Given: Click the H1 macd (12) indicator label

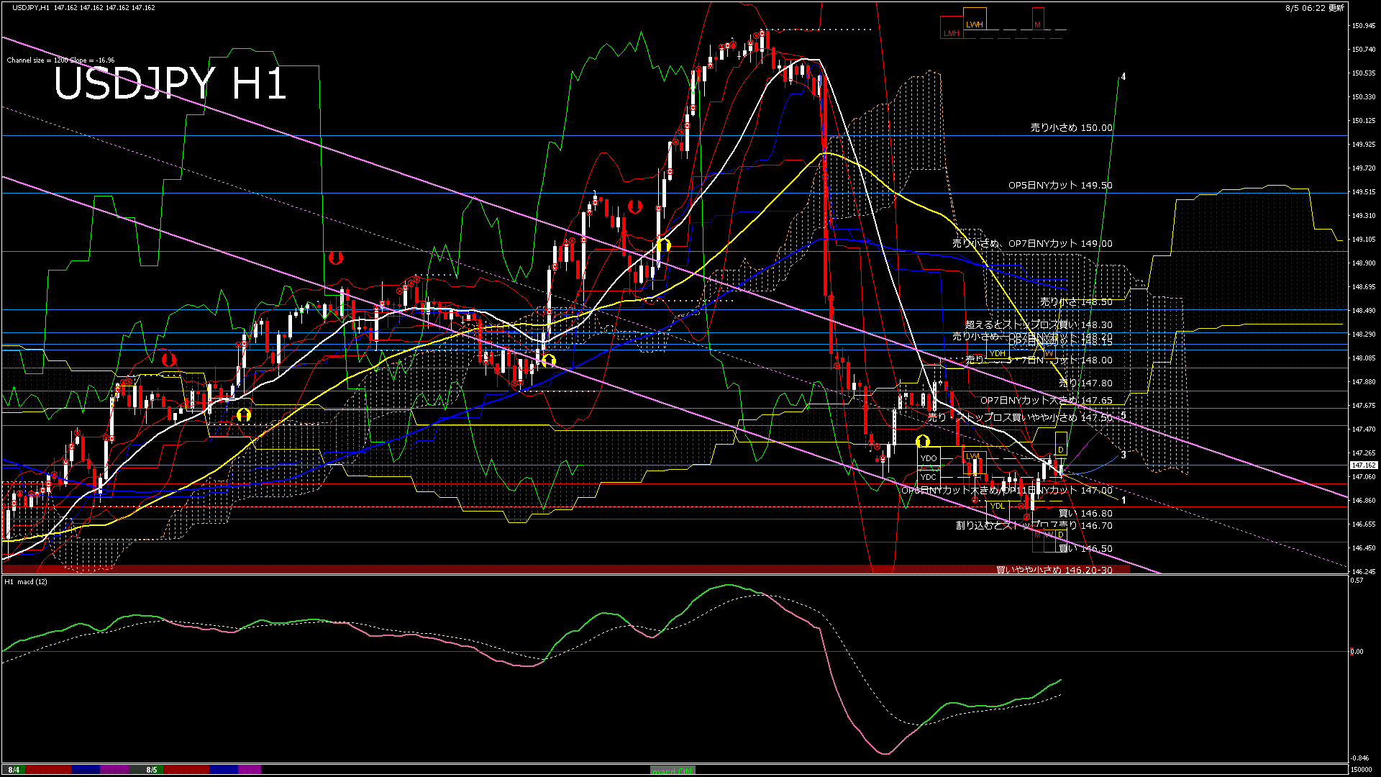Looking at the screenshot, I should 26,581.
